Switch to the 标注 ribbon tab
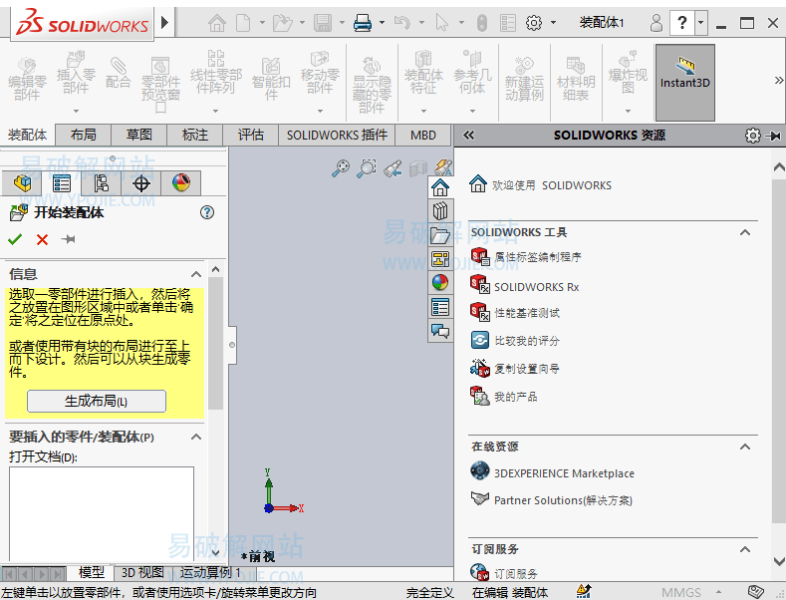The width and height of the screenshot is (786, 600). coord(195,135)
